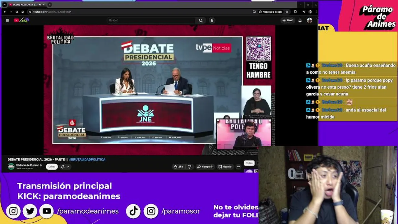Expand the channel notification bell dropdown
The image size is (398, 224).
point(65,167)
